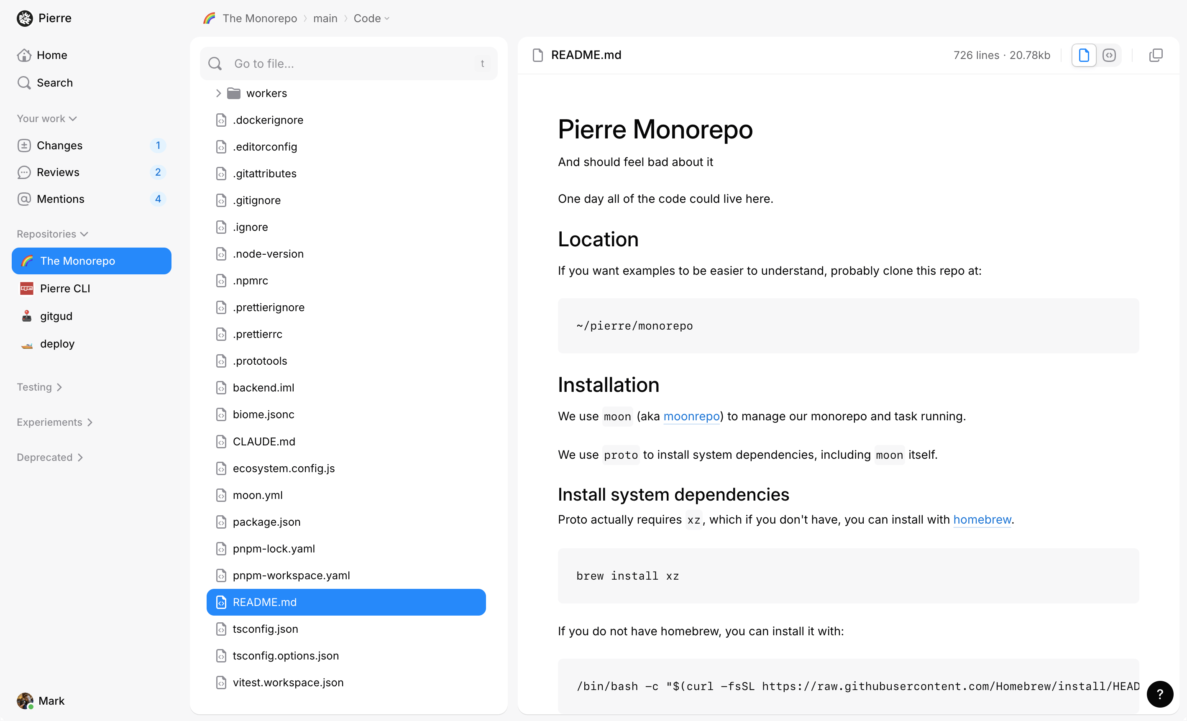Open Reviews in the sidebar
1187x721 pixels.
pos(58,172)
